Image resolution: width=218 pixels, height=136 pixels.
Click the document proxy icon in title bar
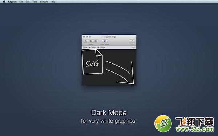click(102, 37)
